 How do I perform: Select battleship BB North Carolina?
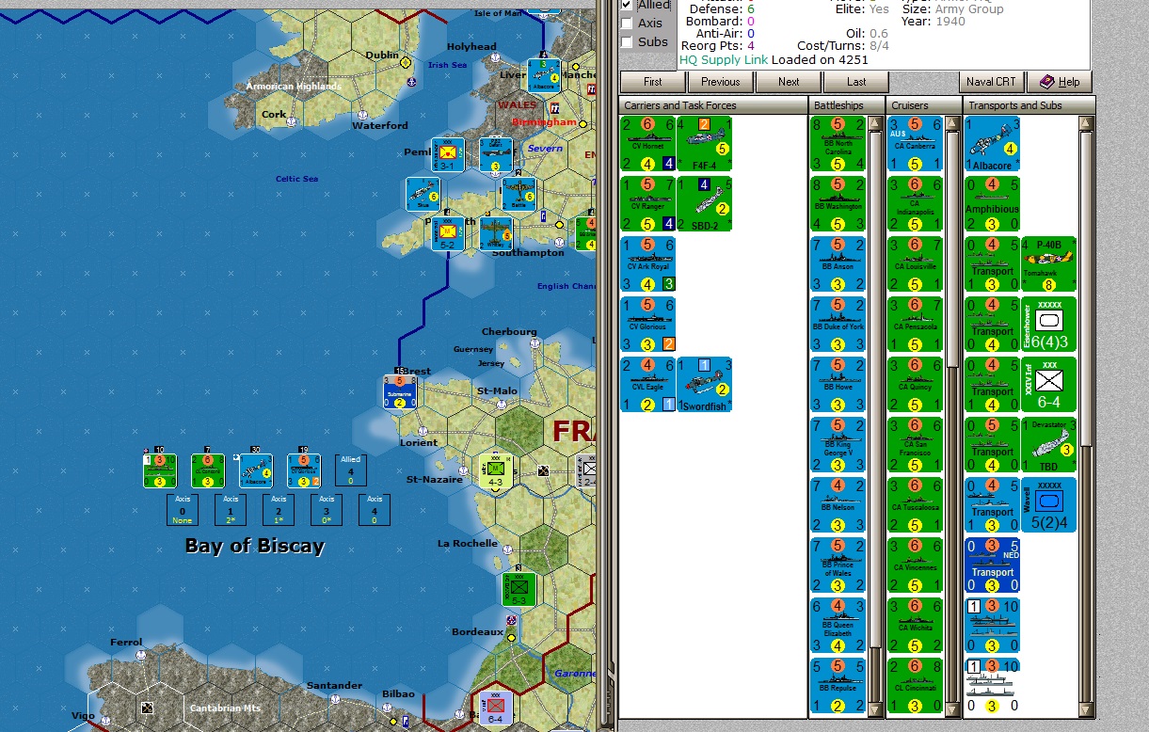838,144
